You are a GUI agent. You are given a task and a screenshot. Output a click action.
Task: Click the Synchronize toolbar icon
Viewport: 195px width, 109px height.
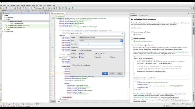coord(6,8)
